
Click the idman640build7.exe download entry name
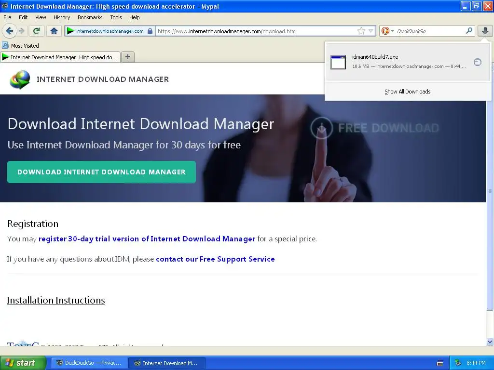[x=375, y=57]
